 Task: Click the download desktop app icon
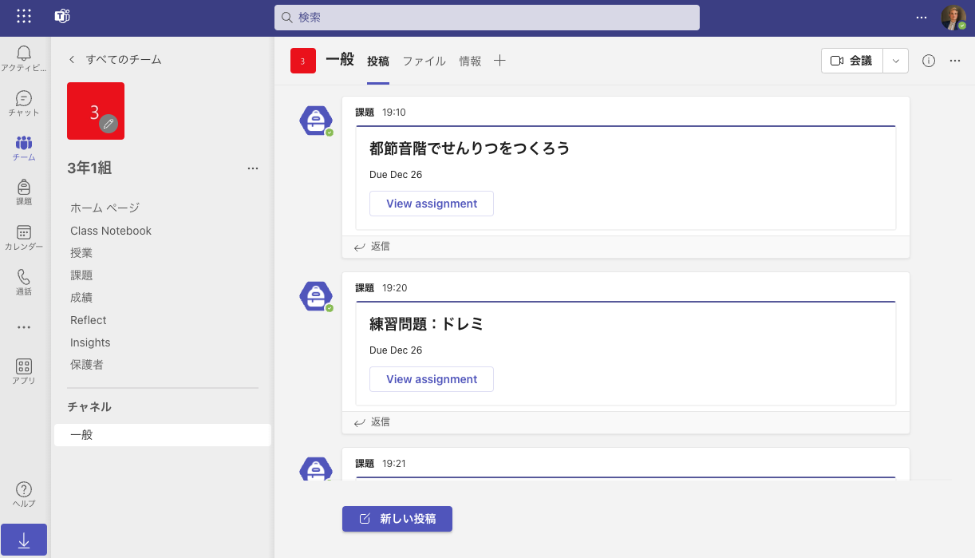(23, 540)
